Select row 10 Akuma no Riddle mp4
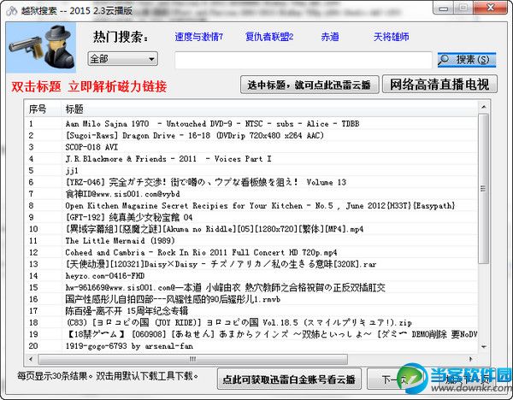Viewport: 513px width, 400px height. tap(251, 229)
